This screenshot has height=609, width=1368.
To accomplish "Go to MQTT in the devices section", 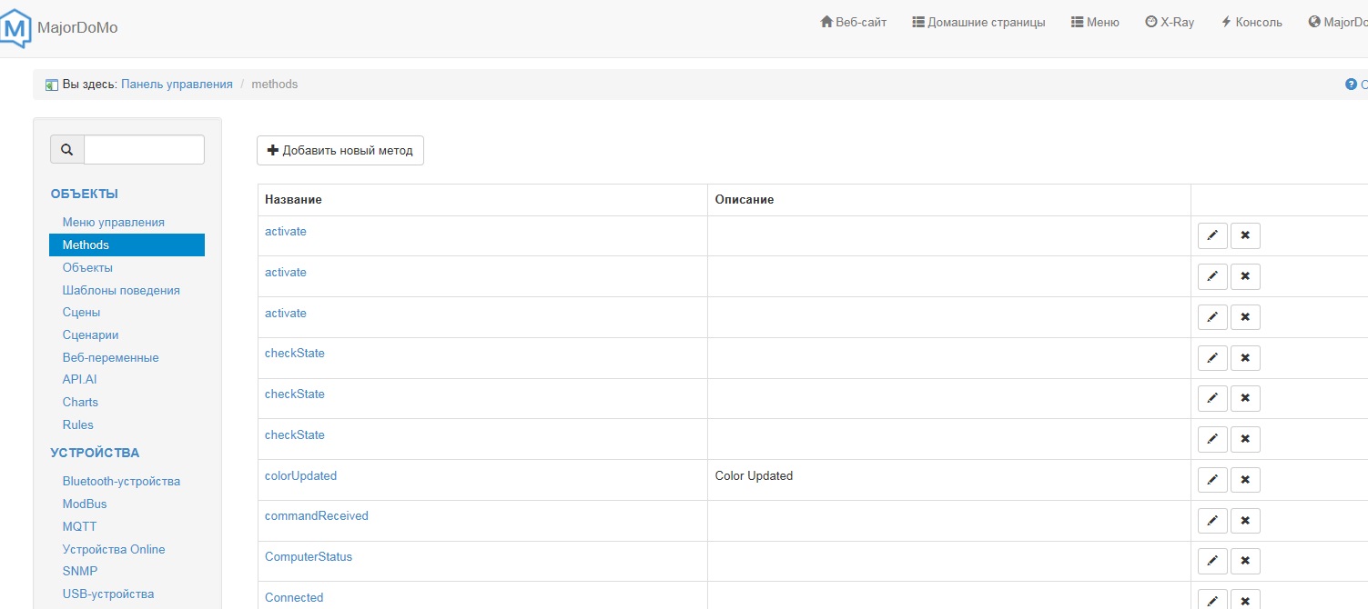I will pyautogui.click(x=79, y=527).
